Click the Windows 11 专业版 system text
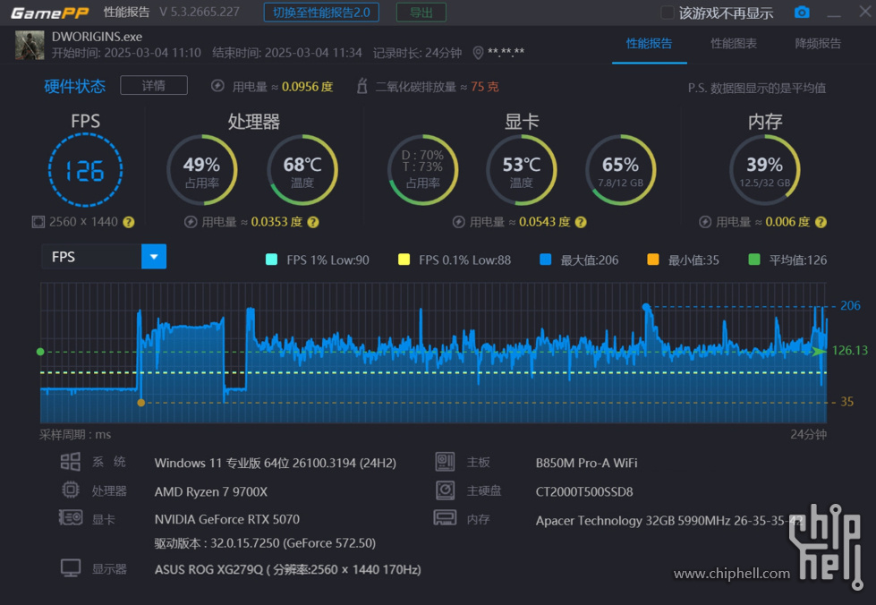Viewport: 876px width, 605px height. point(276,463)
